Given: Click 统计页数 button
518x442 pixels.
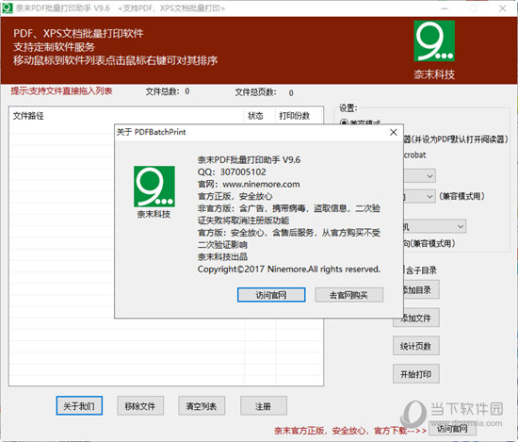Looking at the screenshot, I should coord(416,346).
